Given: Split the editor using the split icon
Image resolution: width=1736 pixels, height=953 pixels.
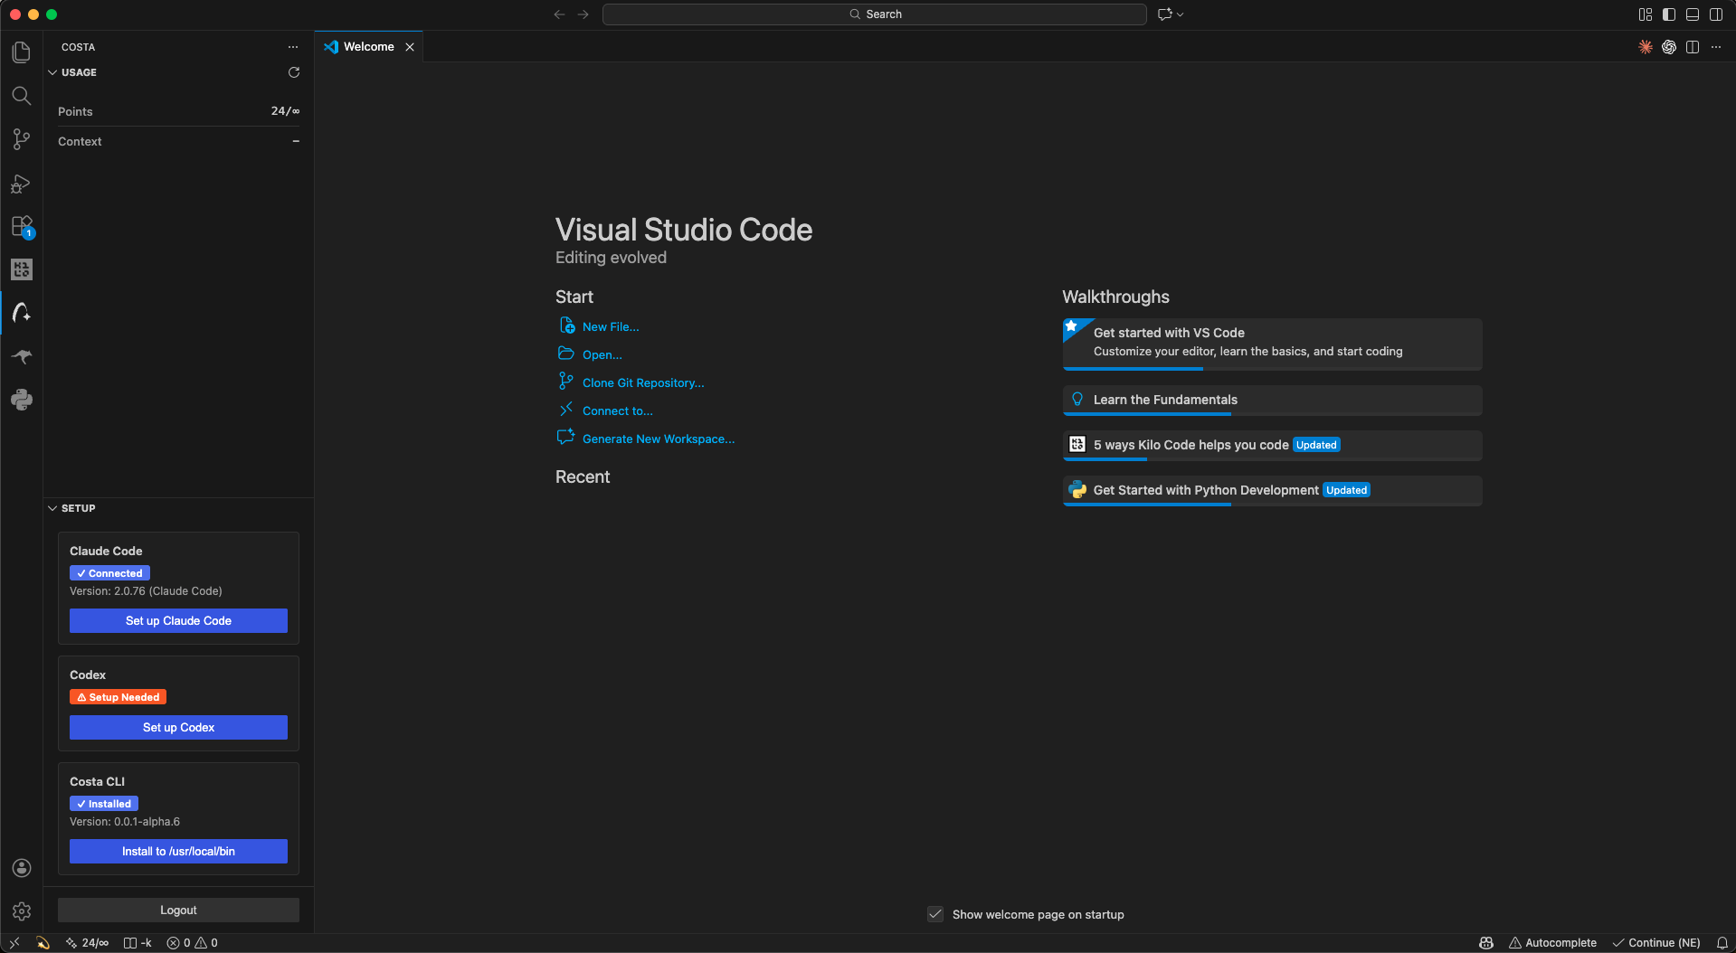Looking at the screenshot, I should pyautogui.click(x=1692, y=47).
